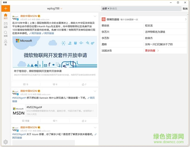This screenshot has height=147, width=190.
Task: Open the Home (首页) sidebar tab
Action: click(5, 16)
